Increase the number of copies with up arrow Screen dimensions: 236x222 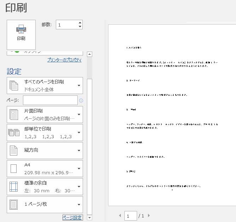point(80,23)
